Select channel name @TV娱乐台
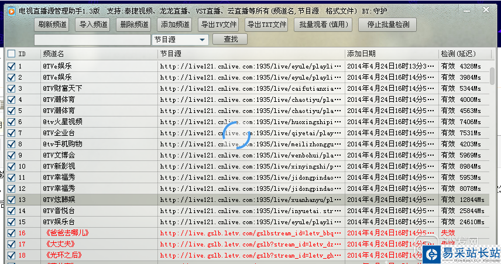Viewport: 501px width, 264px height. [x=59, y=222]
